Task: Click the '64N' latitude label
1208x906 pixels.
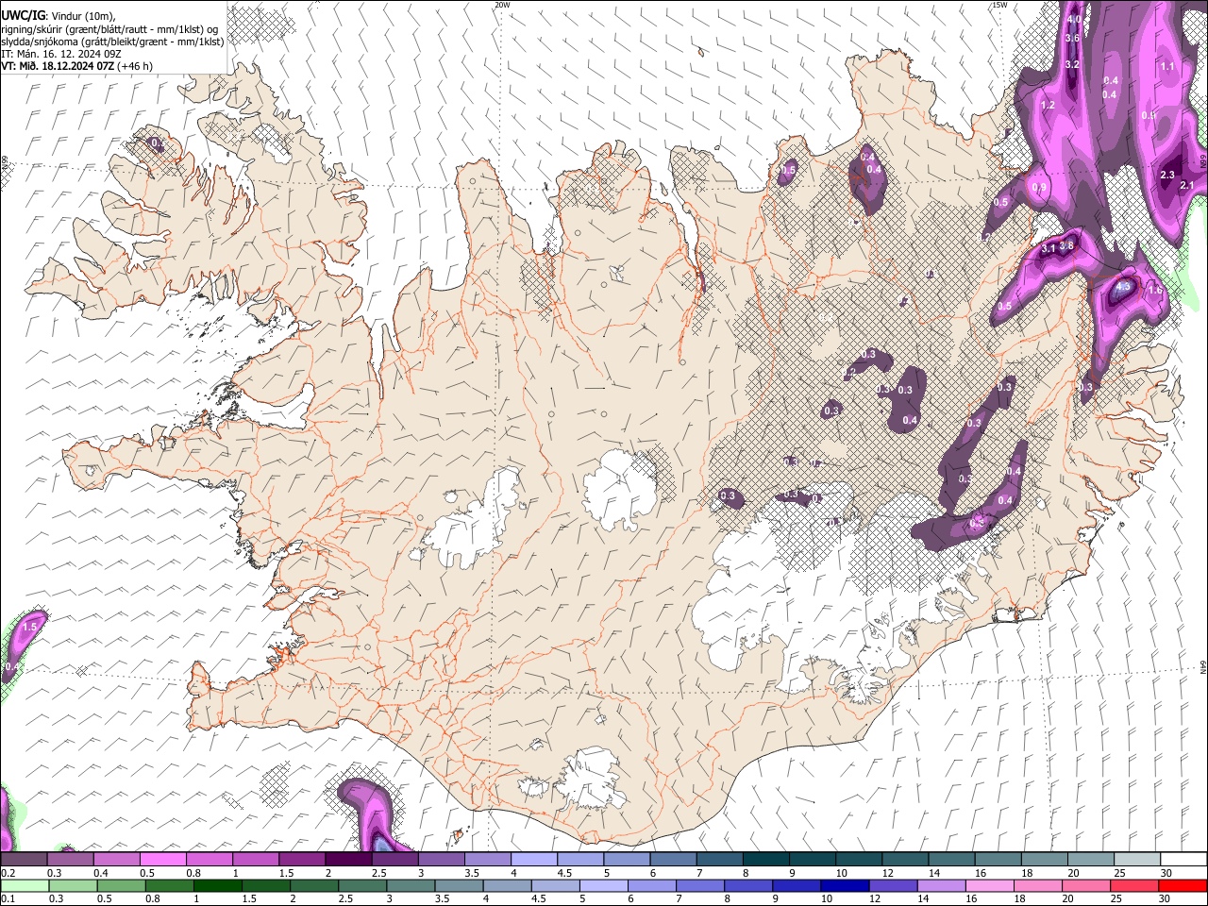Action: [x=1203, y=667]
